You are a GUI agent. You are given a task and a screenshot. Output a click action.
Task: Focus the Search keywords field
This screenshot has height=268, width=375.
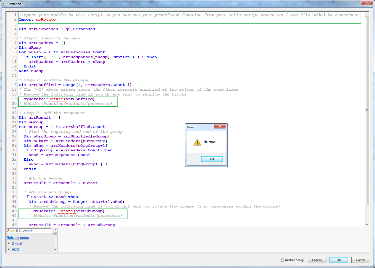click(29, 231)
